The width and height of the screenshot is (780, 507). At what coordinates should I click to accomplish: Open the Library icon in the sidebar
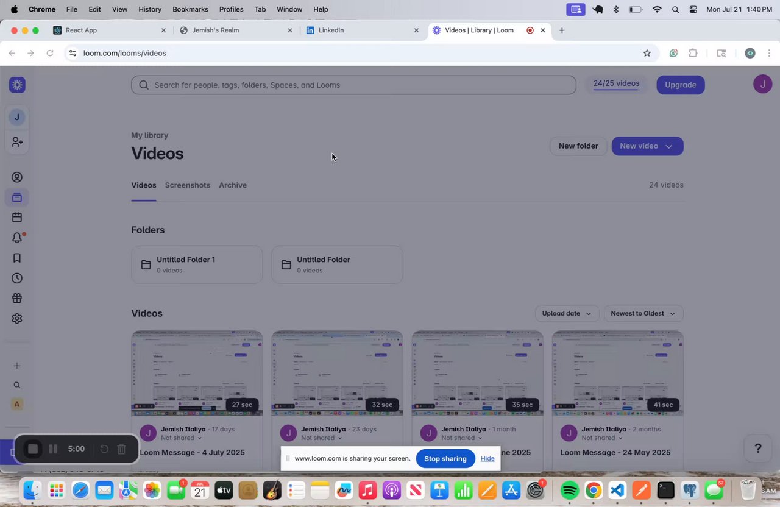pos(17,197)
